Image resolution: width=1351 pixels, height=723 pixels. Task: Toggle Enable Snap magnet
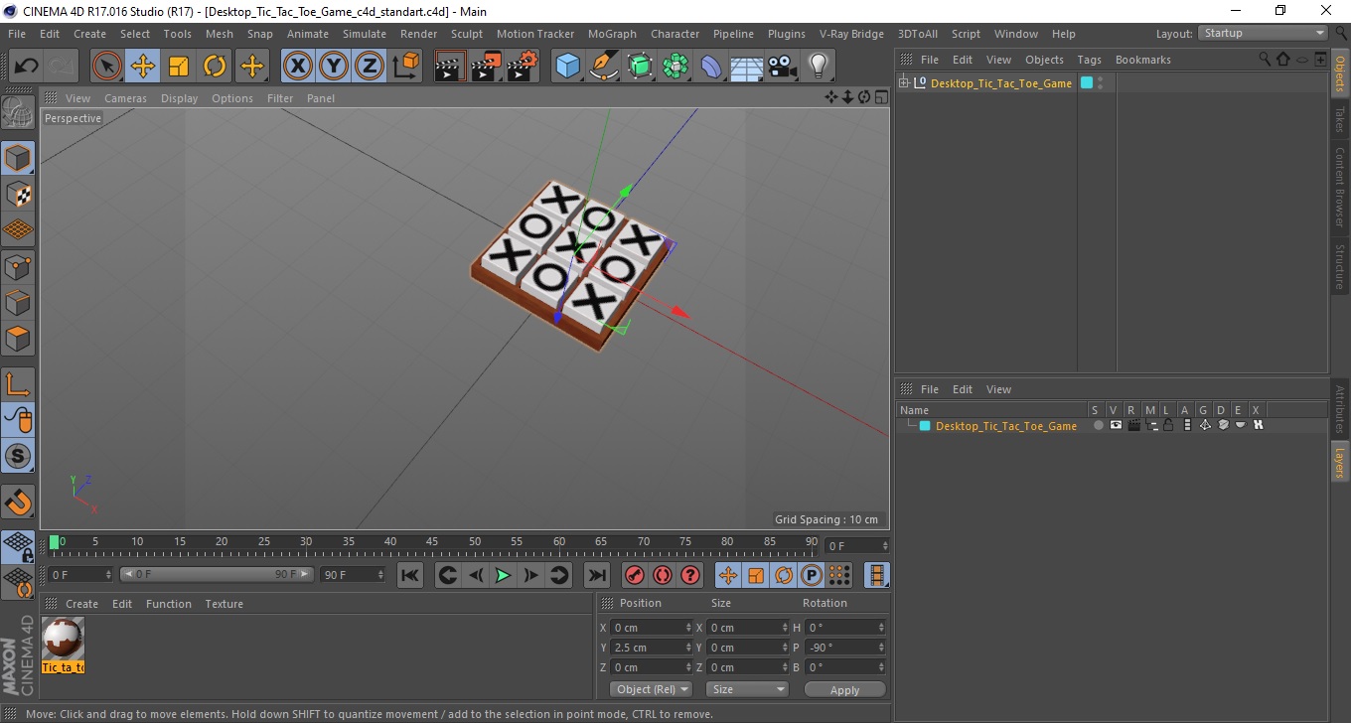click(x=18, y=502)
